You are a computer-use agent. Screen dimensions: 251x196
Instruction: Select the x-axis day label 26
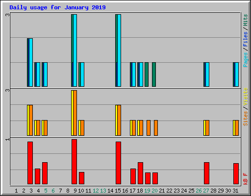pyautogui.click(x=199, y=191)
